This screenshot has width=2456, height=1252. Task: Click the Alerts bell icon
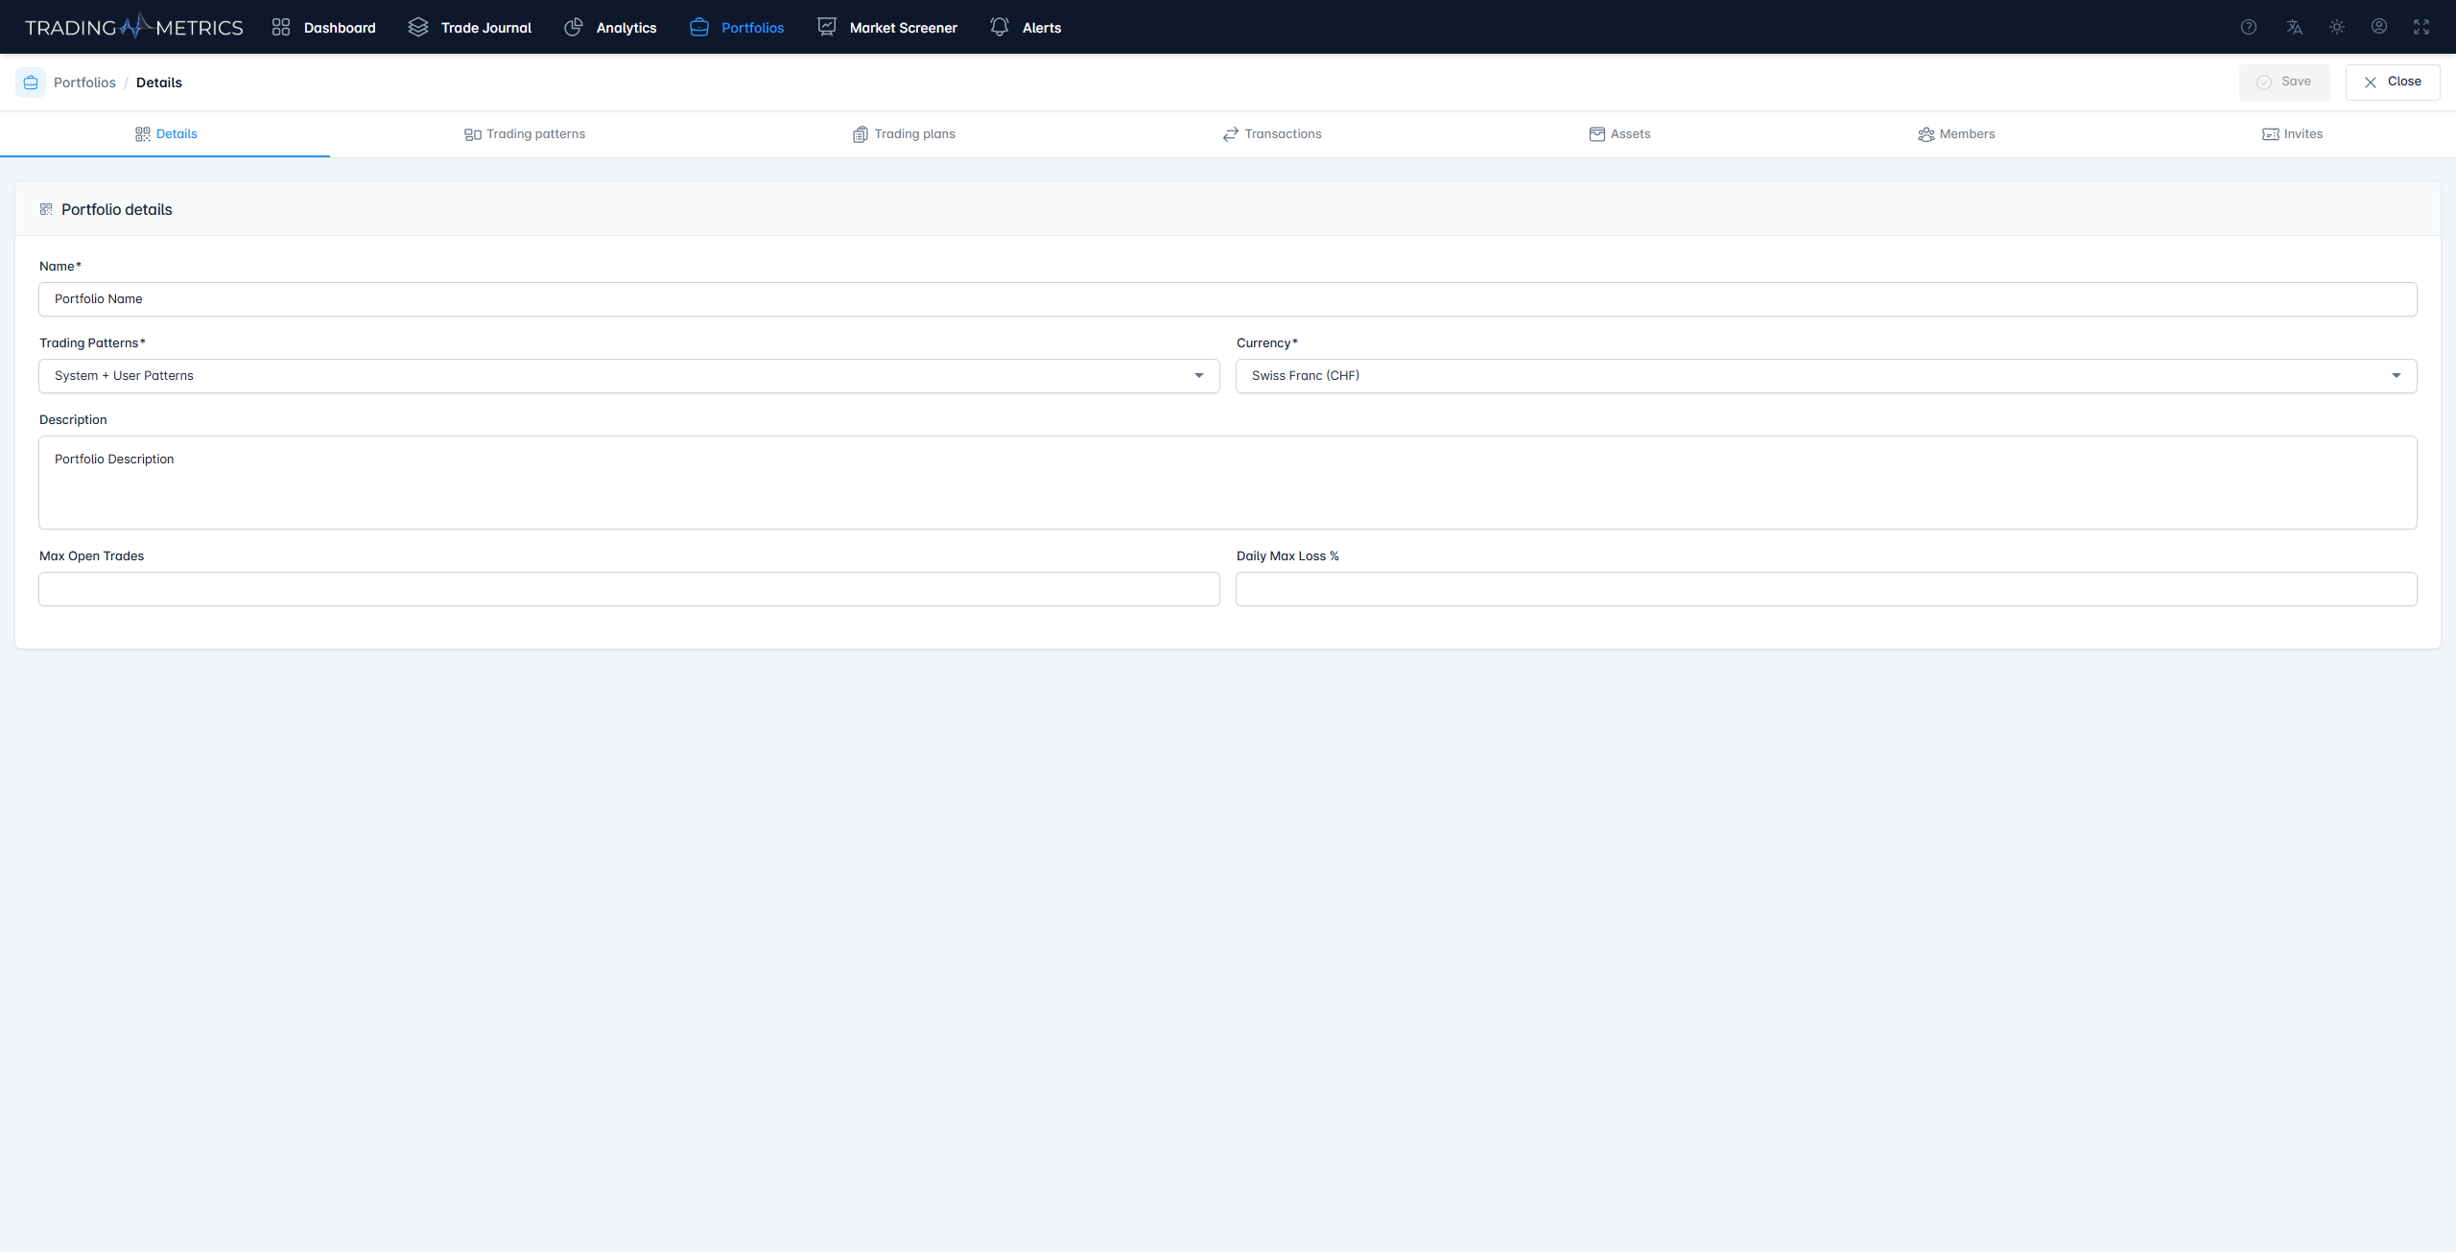click(1000, 27)
